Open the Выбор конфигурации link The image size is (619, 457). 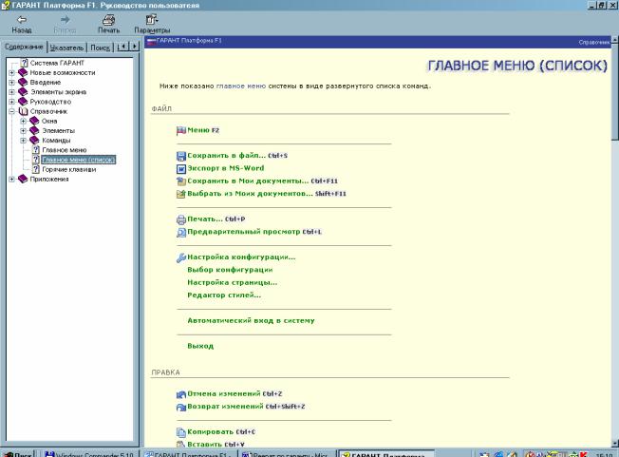click(x=230, y=270)
